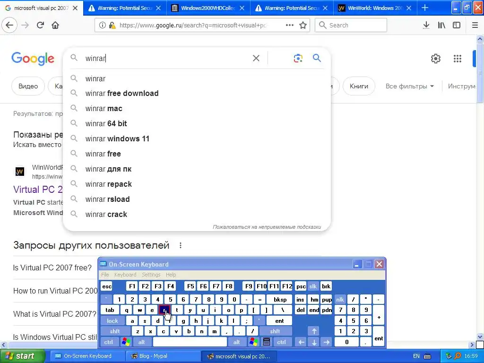Click Пожаловаться на неприемлемые подсказки link

(267, 227)
